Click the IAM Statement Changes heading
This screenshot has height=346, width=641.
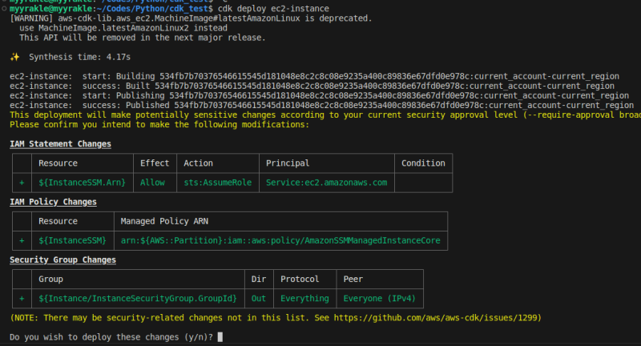click(x=60, y=144)
